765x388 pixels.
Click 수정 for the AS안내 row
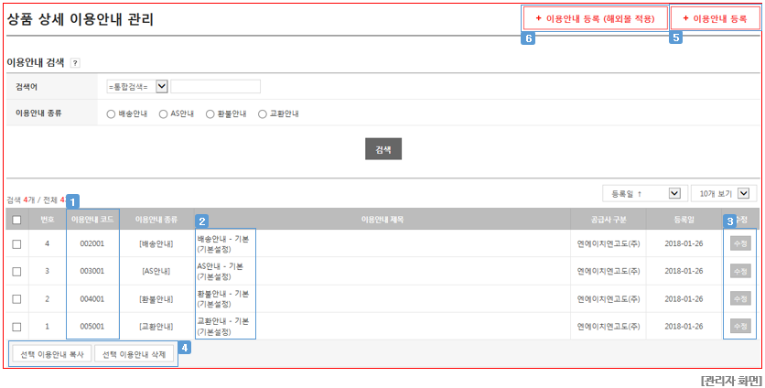(x=740, y=271)
